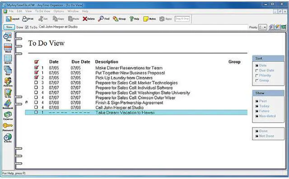Click the Paste toolbar icon
The height and width of the screenshot is (179, 289).
[73, 19]
